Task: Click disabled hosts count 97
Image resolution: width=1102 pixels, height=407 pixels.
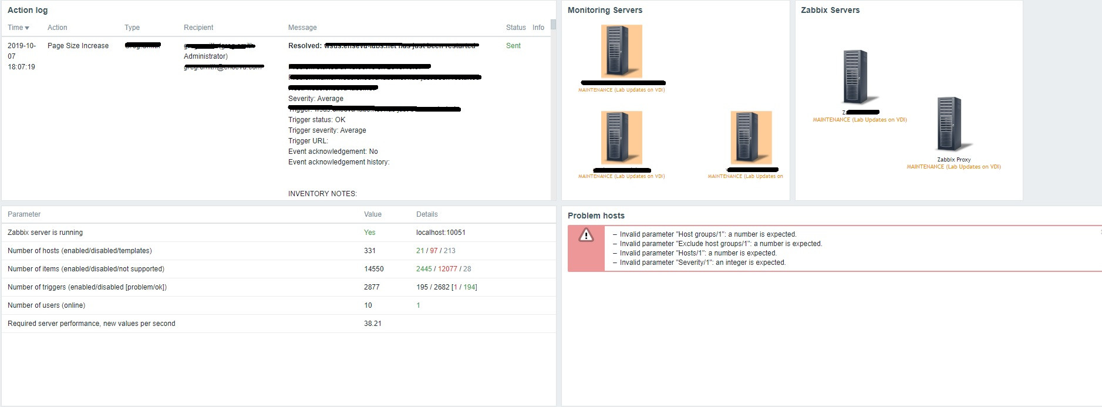Action: pos(434,251)
